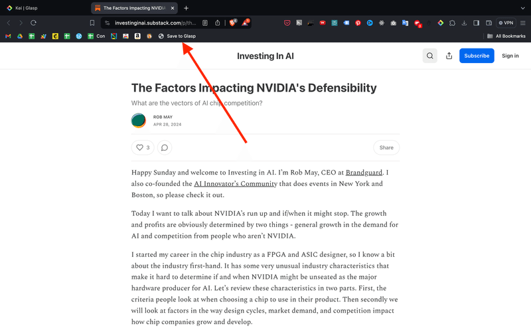Open the Sheets bookmark labeled Con
The image size is (531, 332).
pos(96,36)
